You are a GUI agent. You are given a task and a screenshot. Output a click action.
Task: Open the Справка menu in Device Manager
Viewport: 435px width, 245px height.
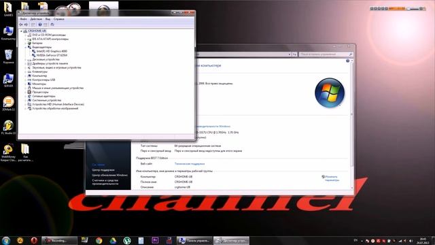pyautogui.click(x=59, y=19)
